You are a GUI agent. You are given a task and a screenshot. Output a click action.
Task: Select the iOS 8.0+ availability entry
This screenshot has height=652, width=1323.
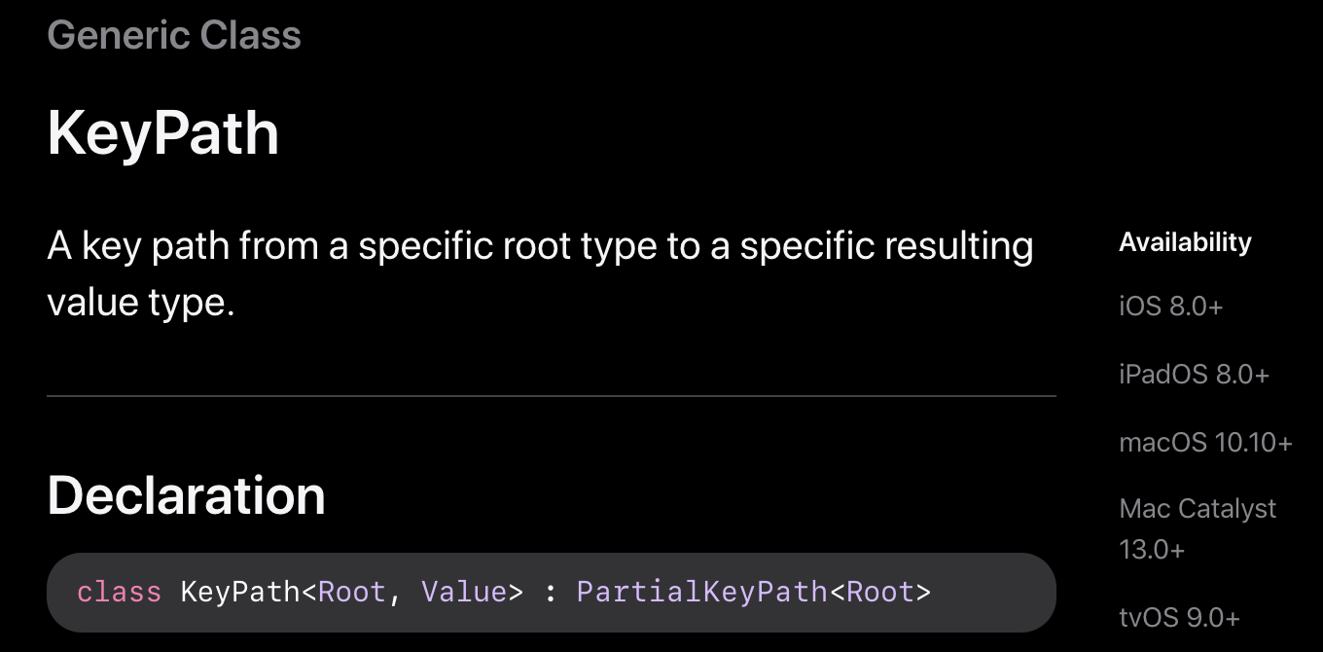[1170, 307]
